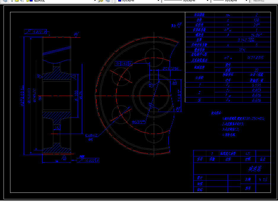Select fillet radius requirement line R3
The image size is (278, 202).
coord(233,124)
